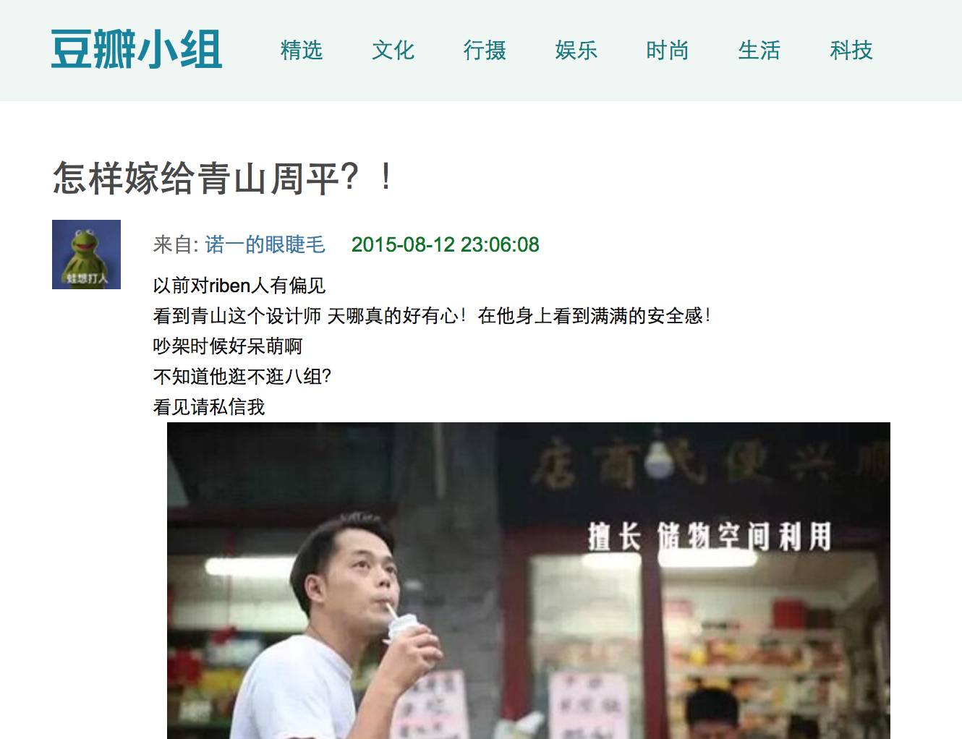Open the 时尚 category link
The width and height of the screenshot is (962, 739).
coord(668,51)
